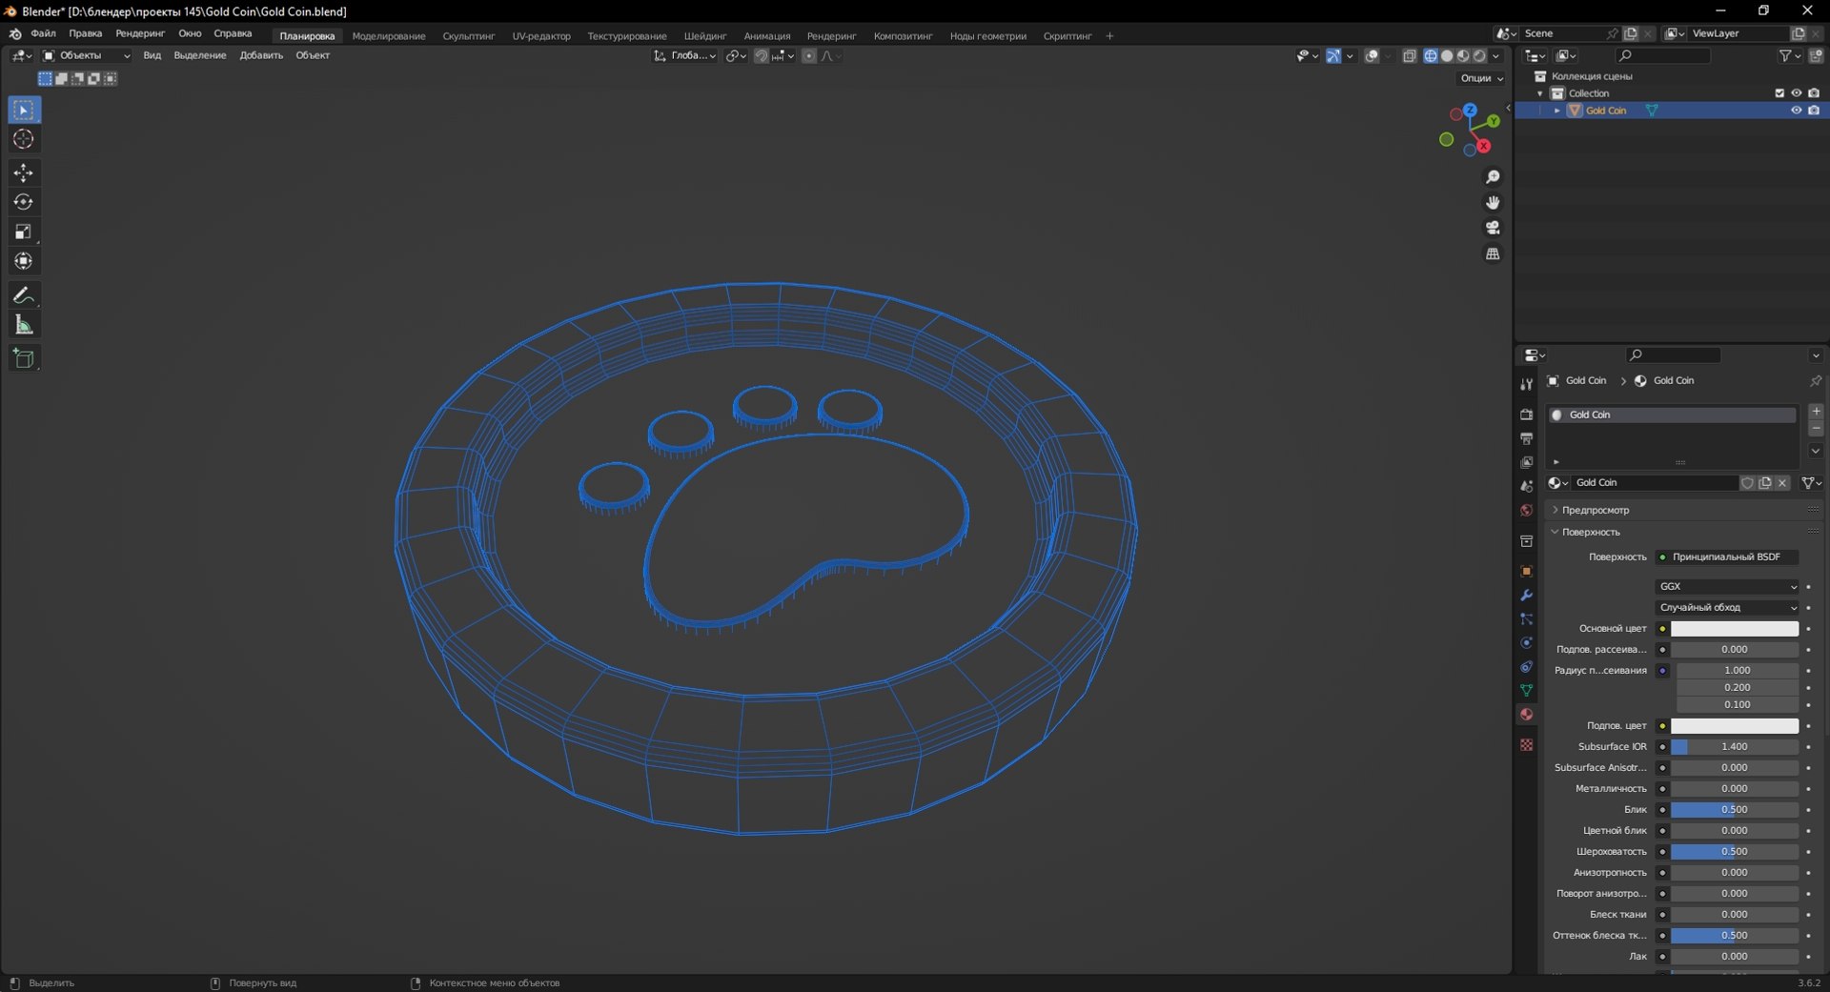The height and width of the screenshot is (992, 1830).
Task: Open the GGX distribution dropdown
Action: point(1728,586)
